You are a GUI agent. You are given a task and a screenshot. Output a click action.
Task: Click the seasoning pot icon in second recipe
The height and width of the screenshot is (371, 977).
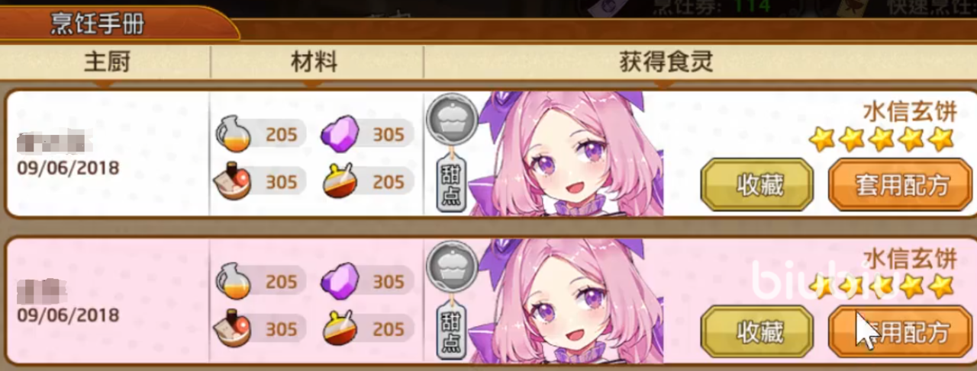[x=340, y=328]
